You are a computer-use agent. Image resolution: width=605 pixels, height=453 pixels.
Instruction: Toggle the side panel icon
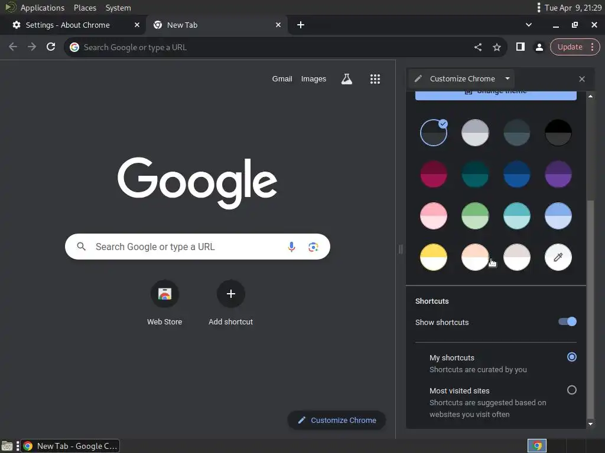[x=520, y=47]
